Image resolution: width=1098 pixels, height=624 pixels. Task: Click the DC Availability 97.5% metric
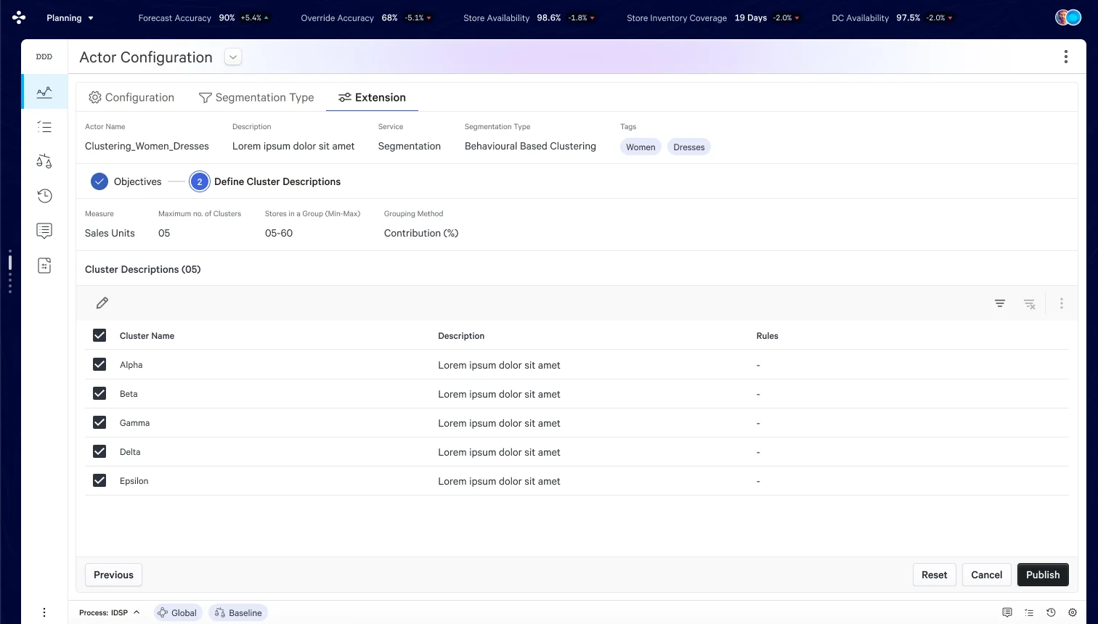pos(892,17)
